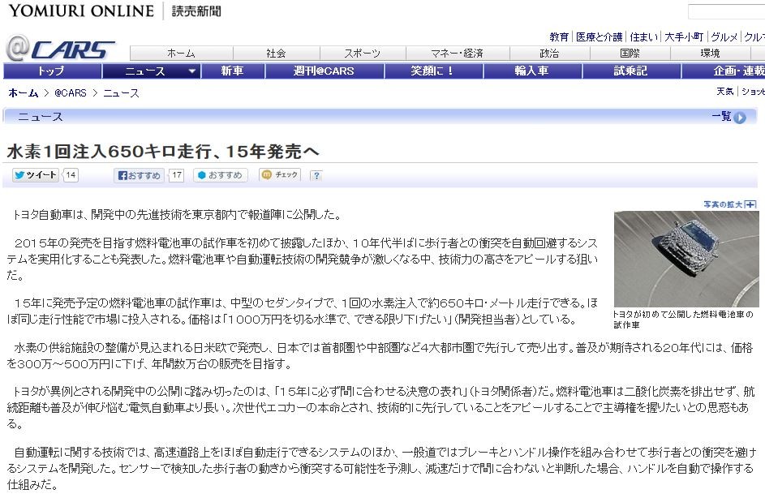Click the 医療と介護 link
Viewport: 765px width, 498px height.
click(x=600, y=37)
